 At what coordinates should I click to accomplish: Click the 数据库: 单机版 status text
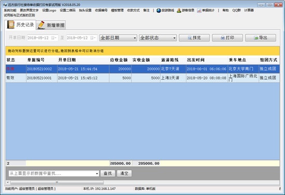(x=145, y=189)
